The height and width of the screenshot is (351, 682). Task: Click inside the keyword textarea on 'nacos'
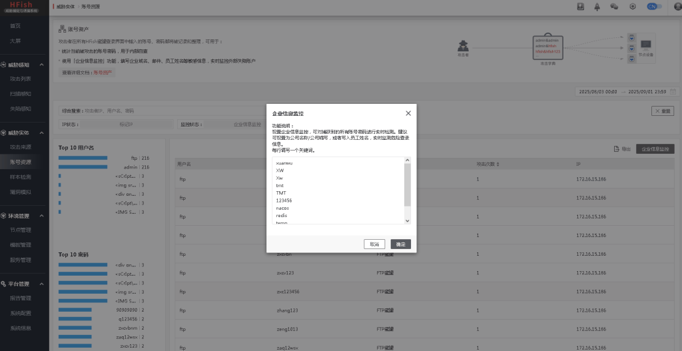coord(282,208)
